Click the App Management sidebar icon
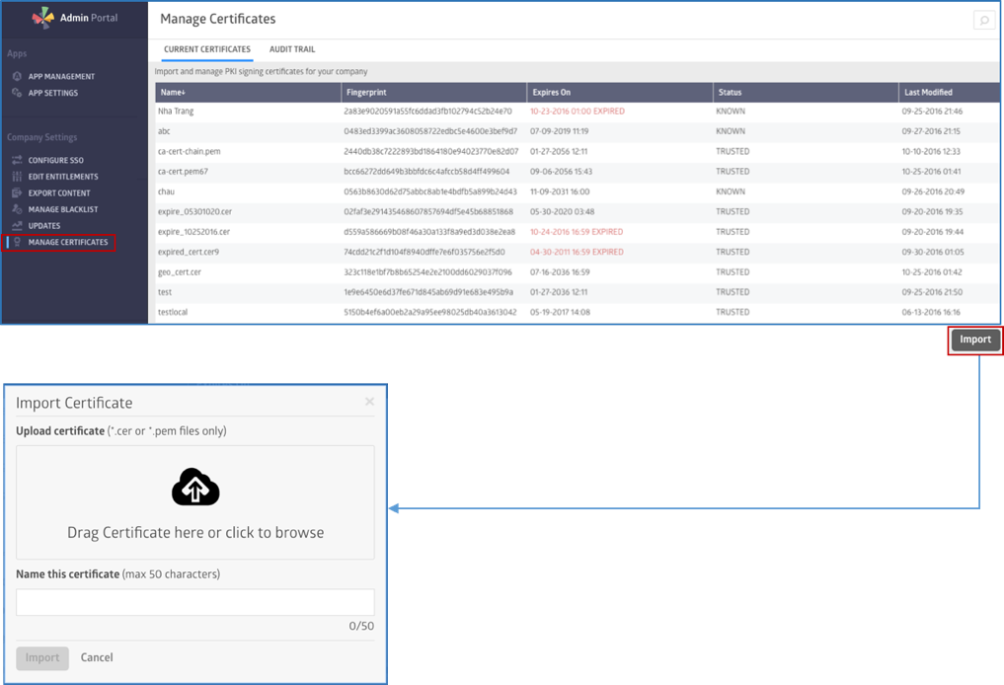The image size is (1004, 685). (17, 76)
